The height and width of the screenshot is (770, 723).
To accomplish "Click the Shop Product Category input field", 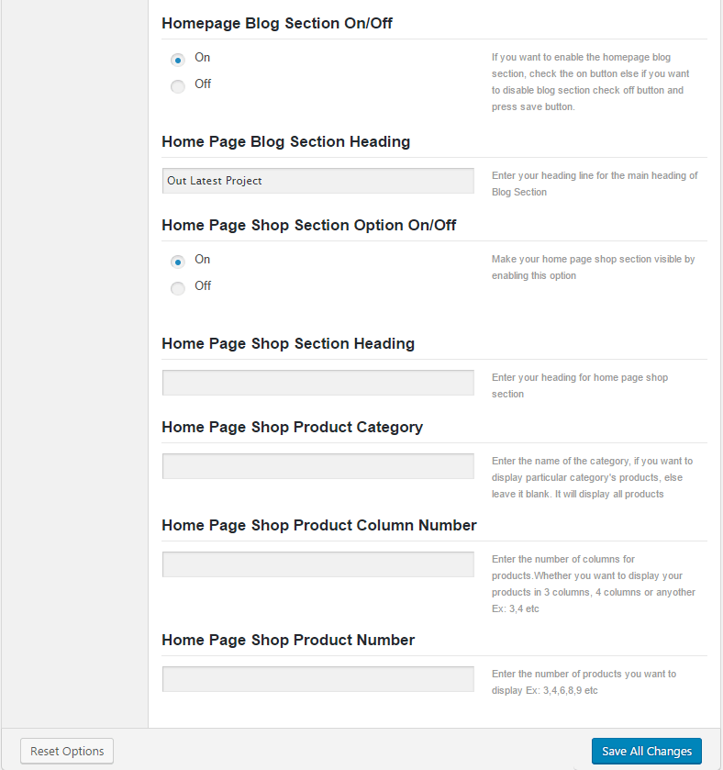I will click(x=318, y=466).
